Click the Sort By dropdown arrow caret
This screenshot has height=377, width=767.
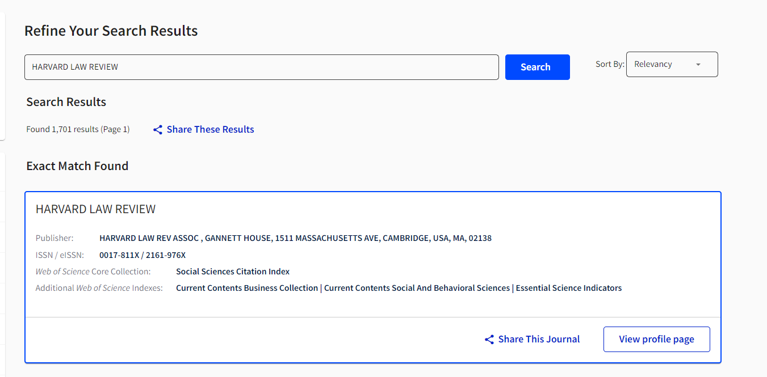coord(698,65)
